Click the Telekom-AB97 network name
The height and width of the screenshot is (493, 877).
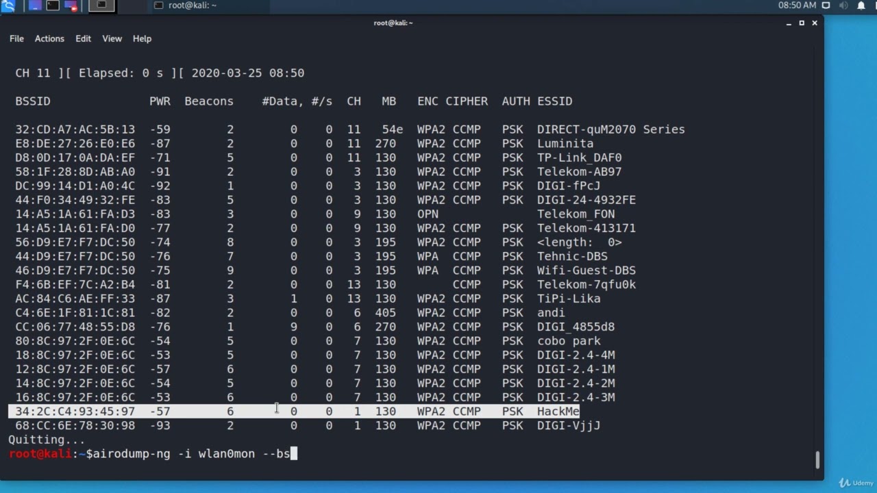(x=579, y=171)
